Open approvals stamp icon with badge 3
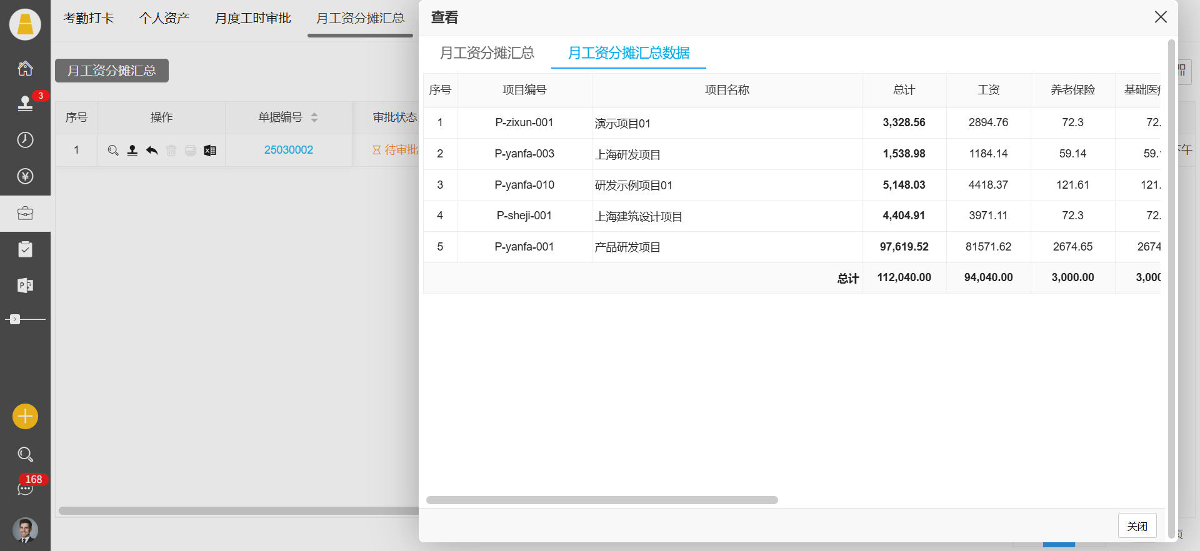Screen dimensions: 1200x551 click(x=25, y=104)
